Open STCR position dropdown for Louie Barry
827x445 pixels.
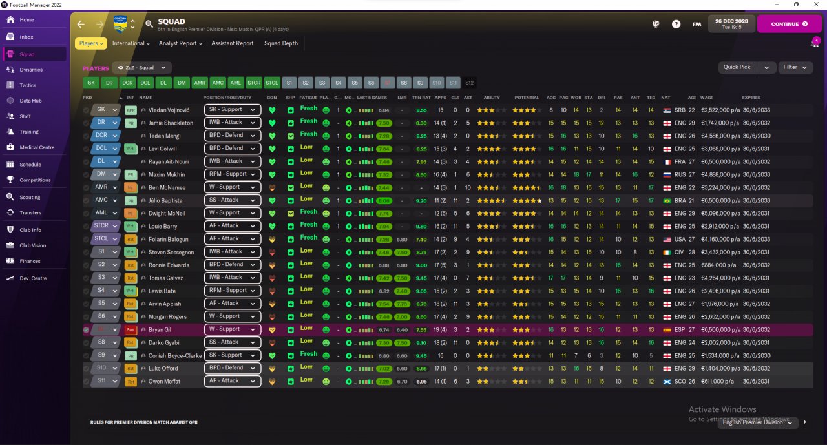click(106, 226)
